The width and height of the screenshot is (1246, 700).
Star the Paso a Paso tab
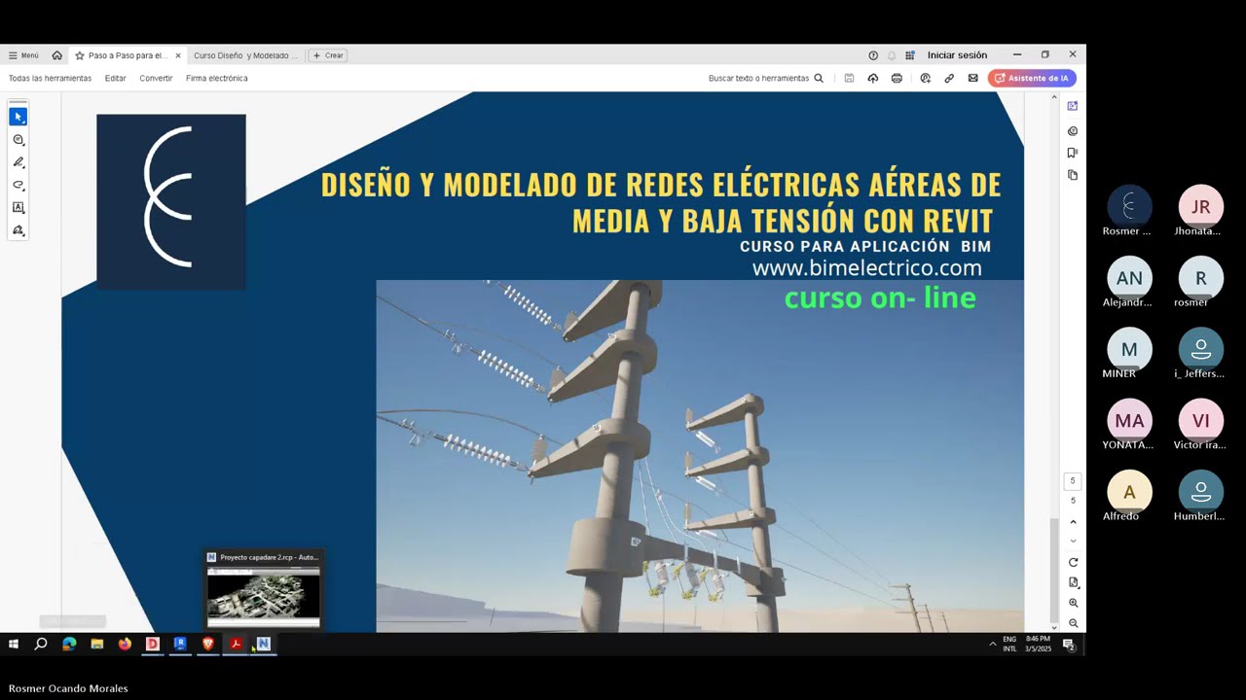tap(80, 55)
